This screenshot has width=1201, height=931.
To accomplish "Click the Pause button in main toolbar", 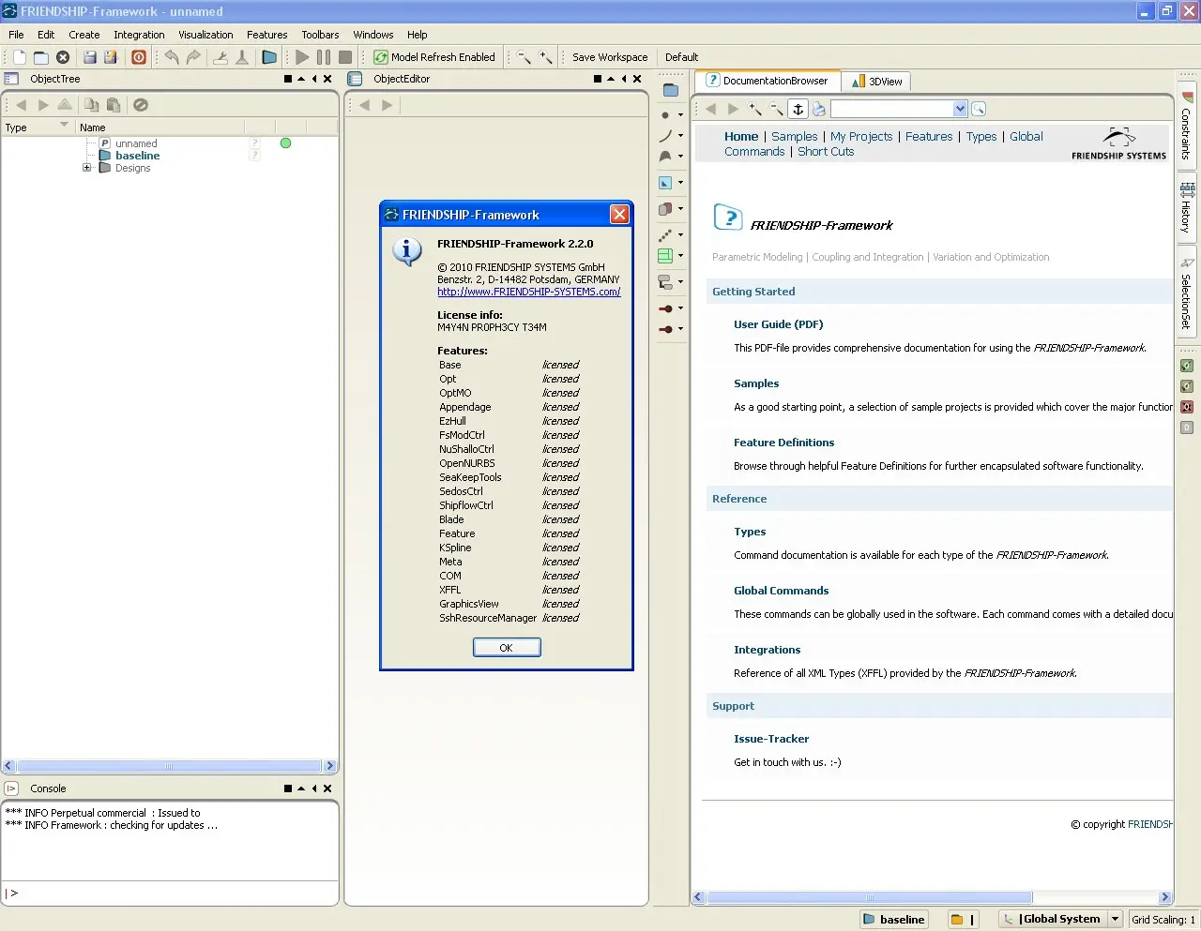I will pos(324,57).
